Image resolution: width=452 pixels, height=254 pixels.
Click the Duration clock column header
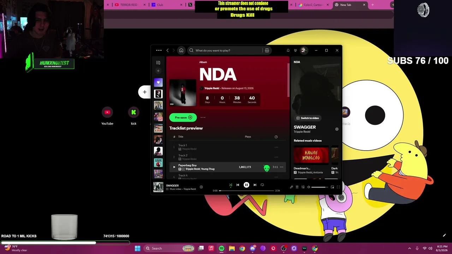[x=276, y=137]
